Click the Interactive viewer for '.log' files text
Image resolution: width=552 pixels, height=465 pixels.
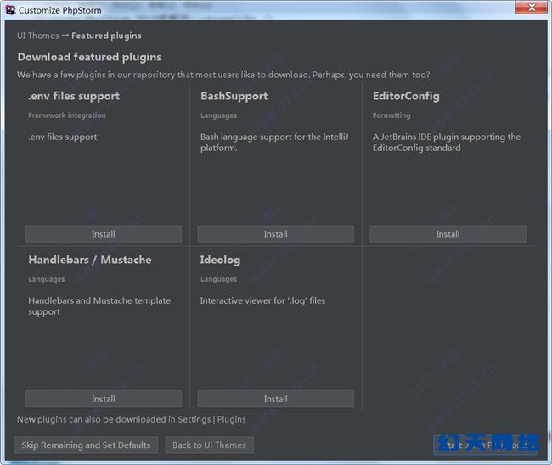point(262,301)
